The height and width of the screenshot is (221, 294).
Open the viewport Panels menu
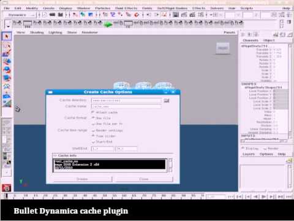(x=229, y=33)
